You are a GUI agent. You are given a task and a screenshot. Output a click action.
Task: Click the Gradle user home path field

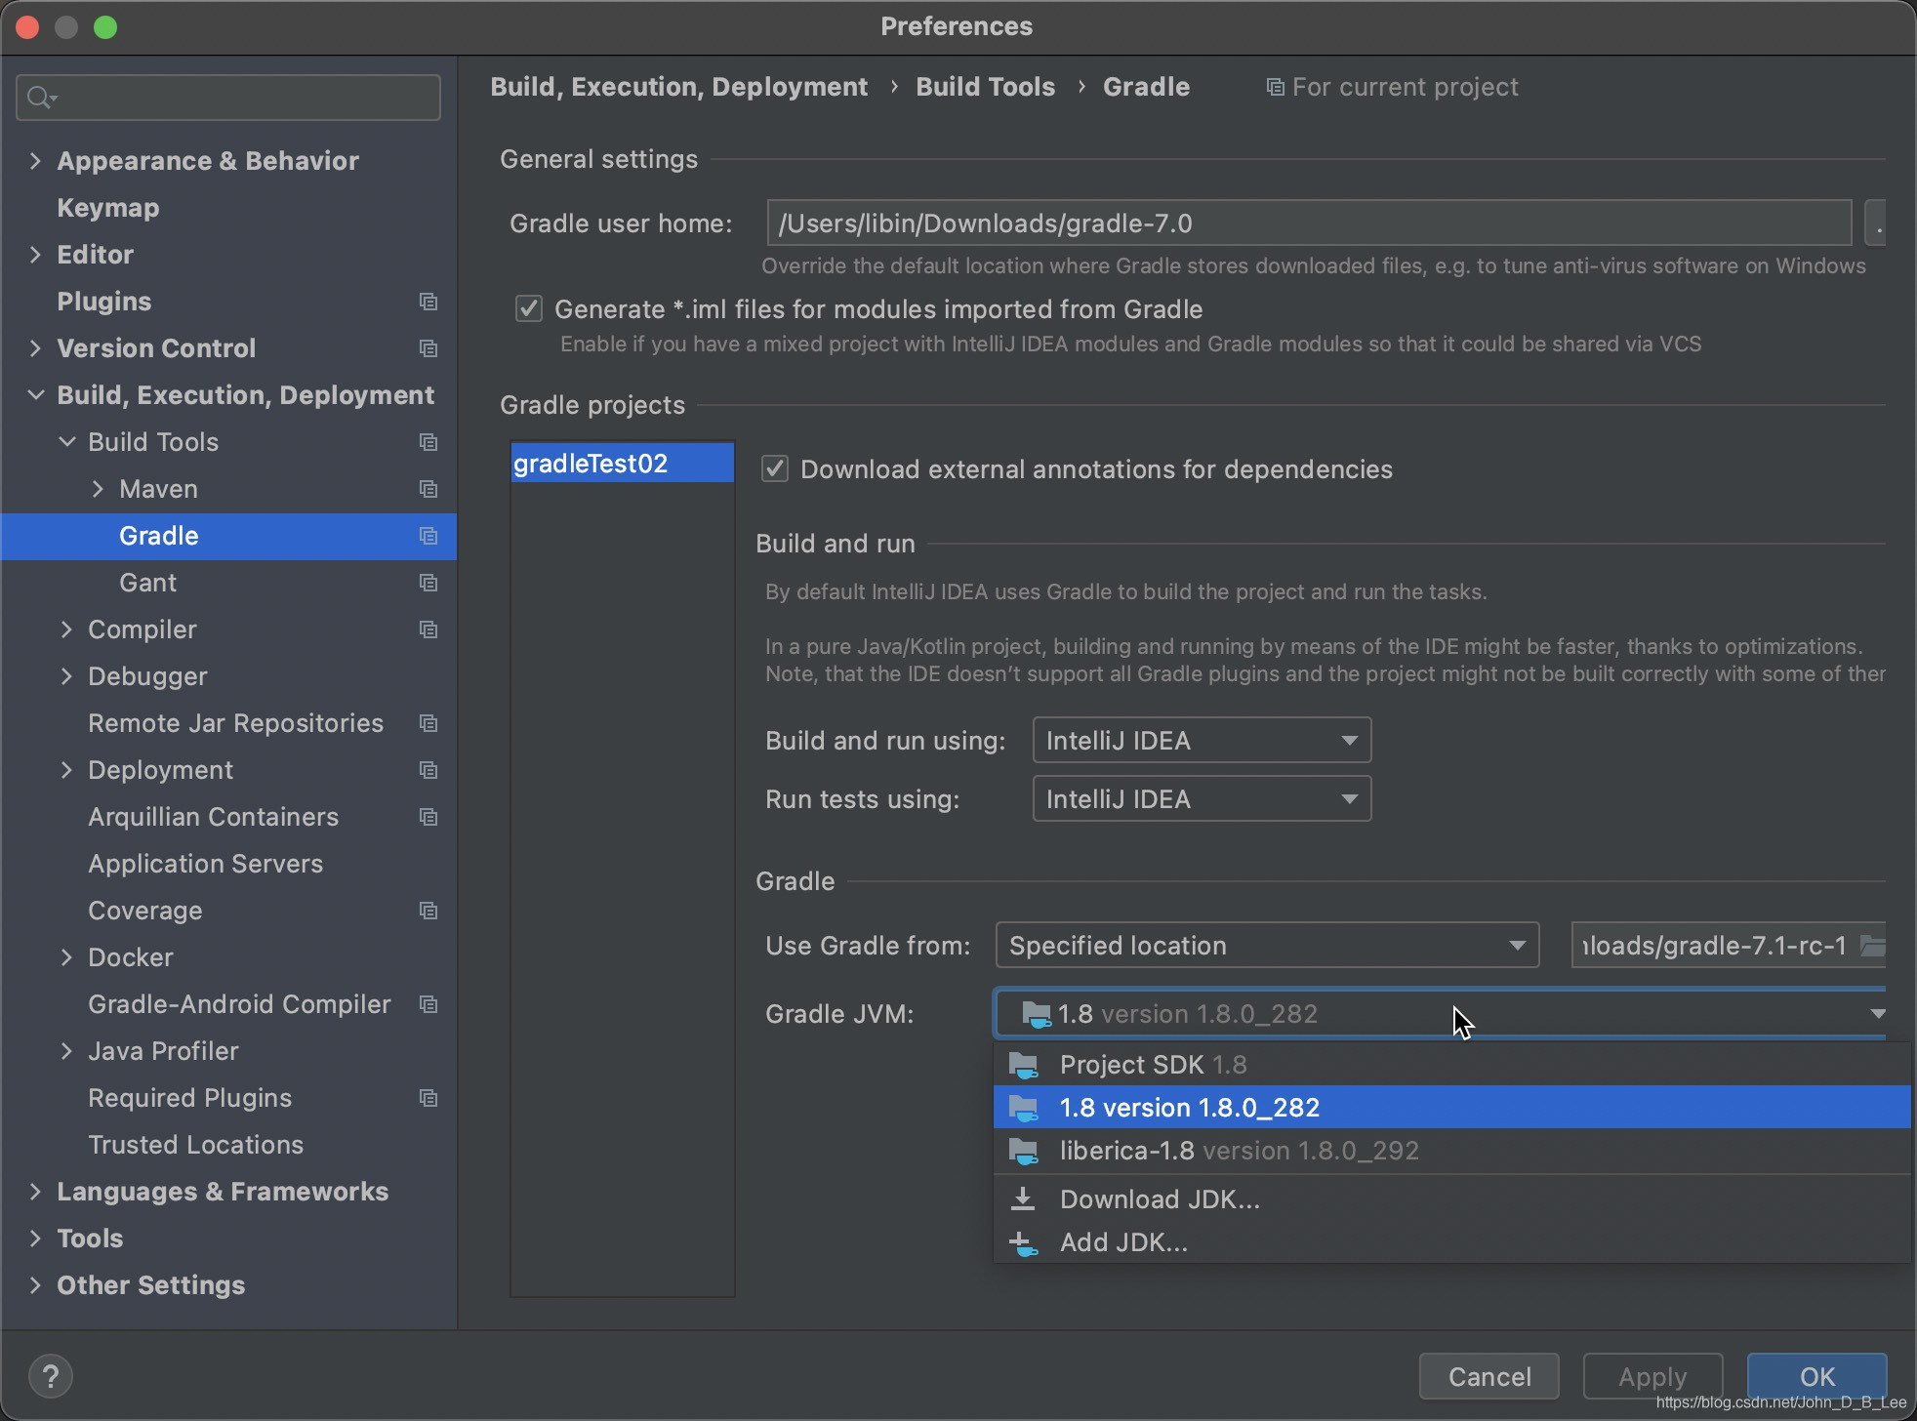click(1308, 223)
